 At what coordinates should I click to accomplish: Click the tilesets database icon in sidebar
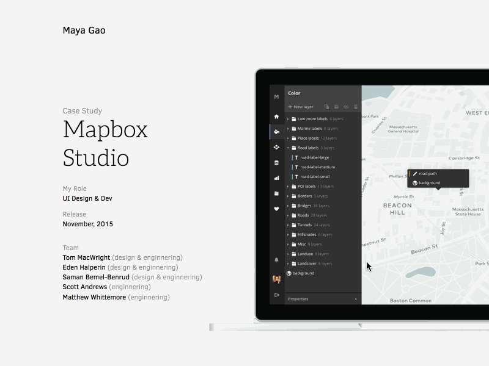coord(276,163)
